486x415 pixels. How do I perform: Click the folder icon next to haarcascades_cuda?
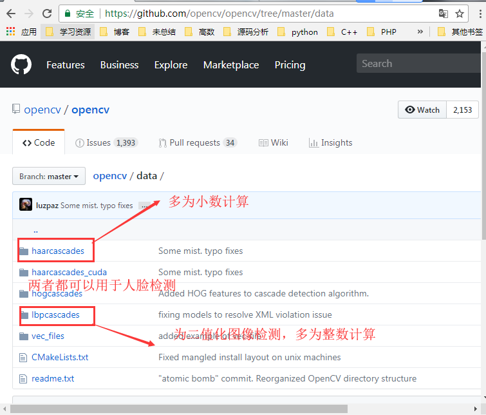click(24, 273)
